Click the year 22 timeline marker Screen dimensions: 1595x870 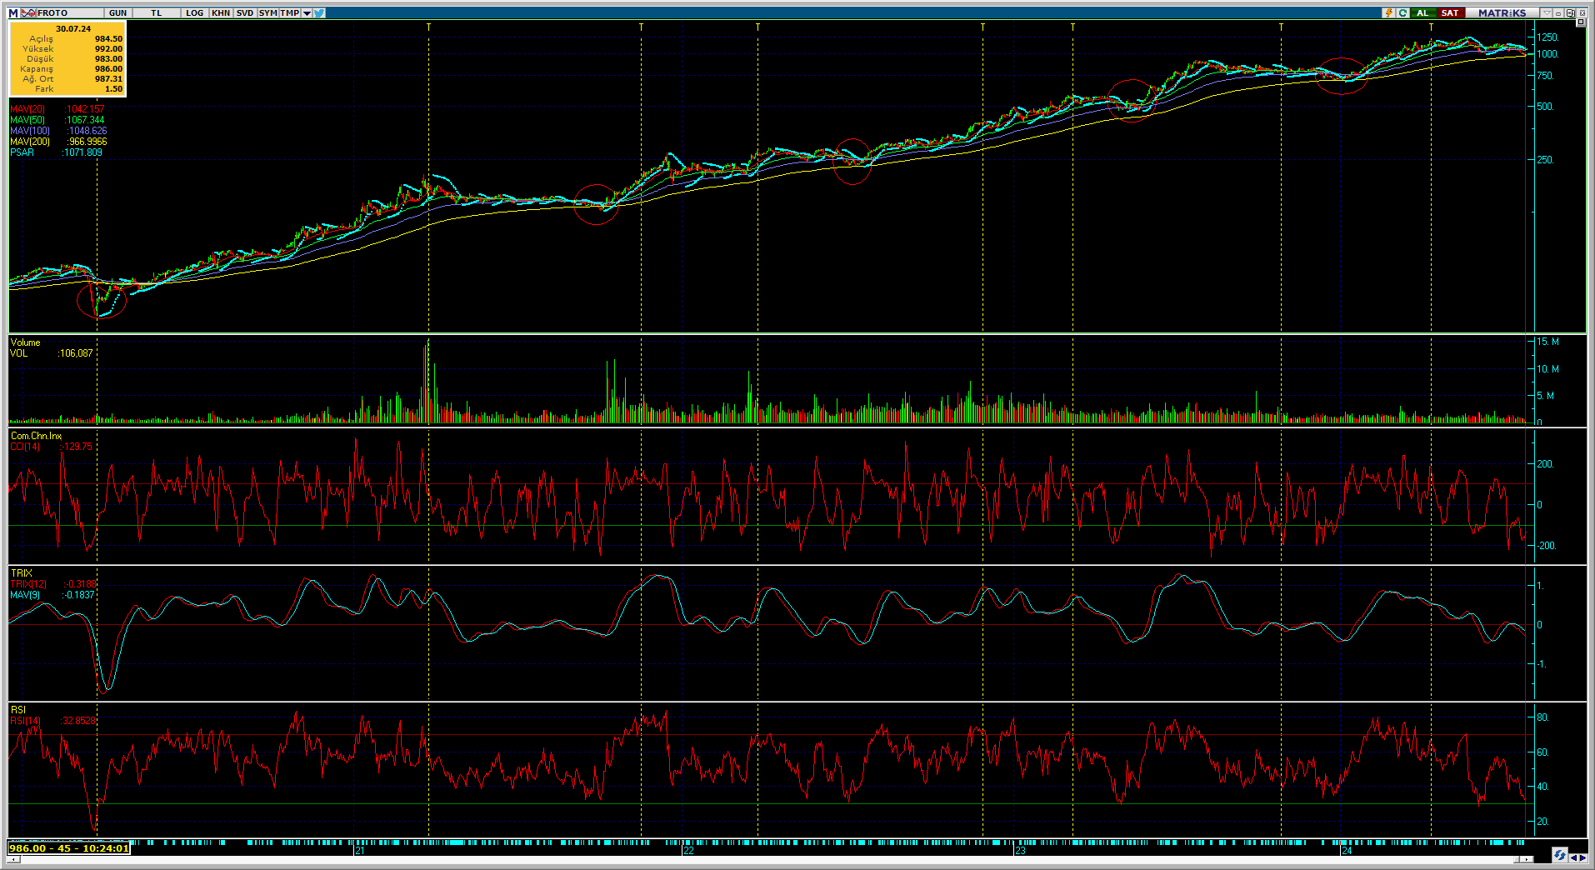688,851
